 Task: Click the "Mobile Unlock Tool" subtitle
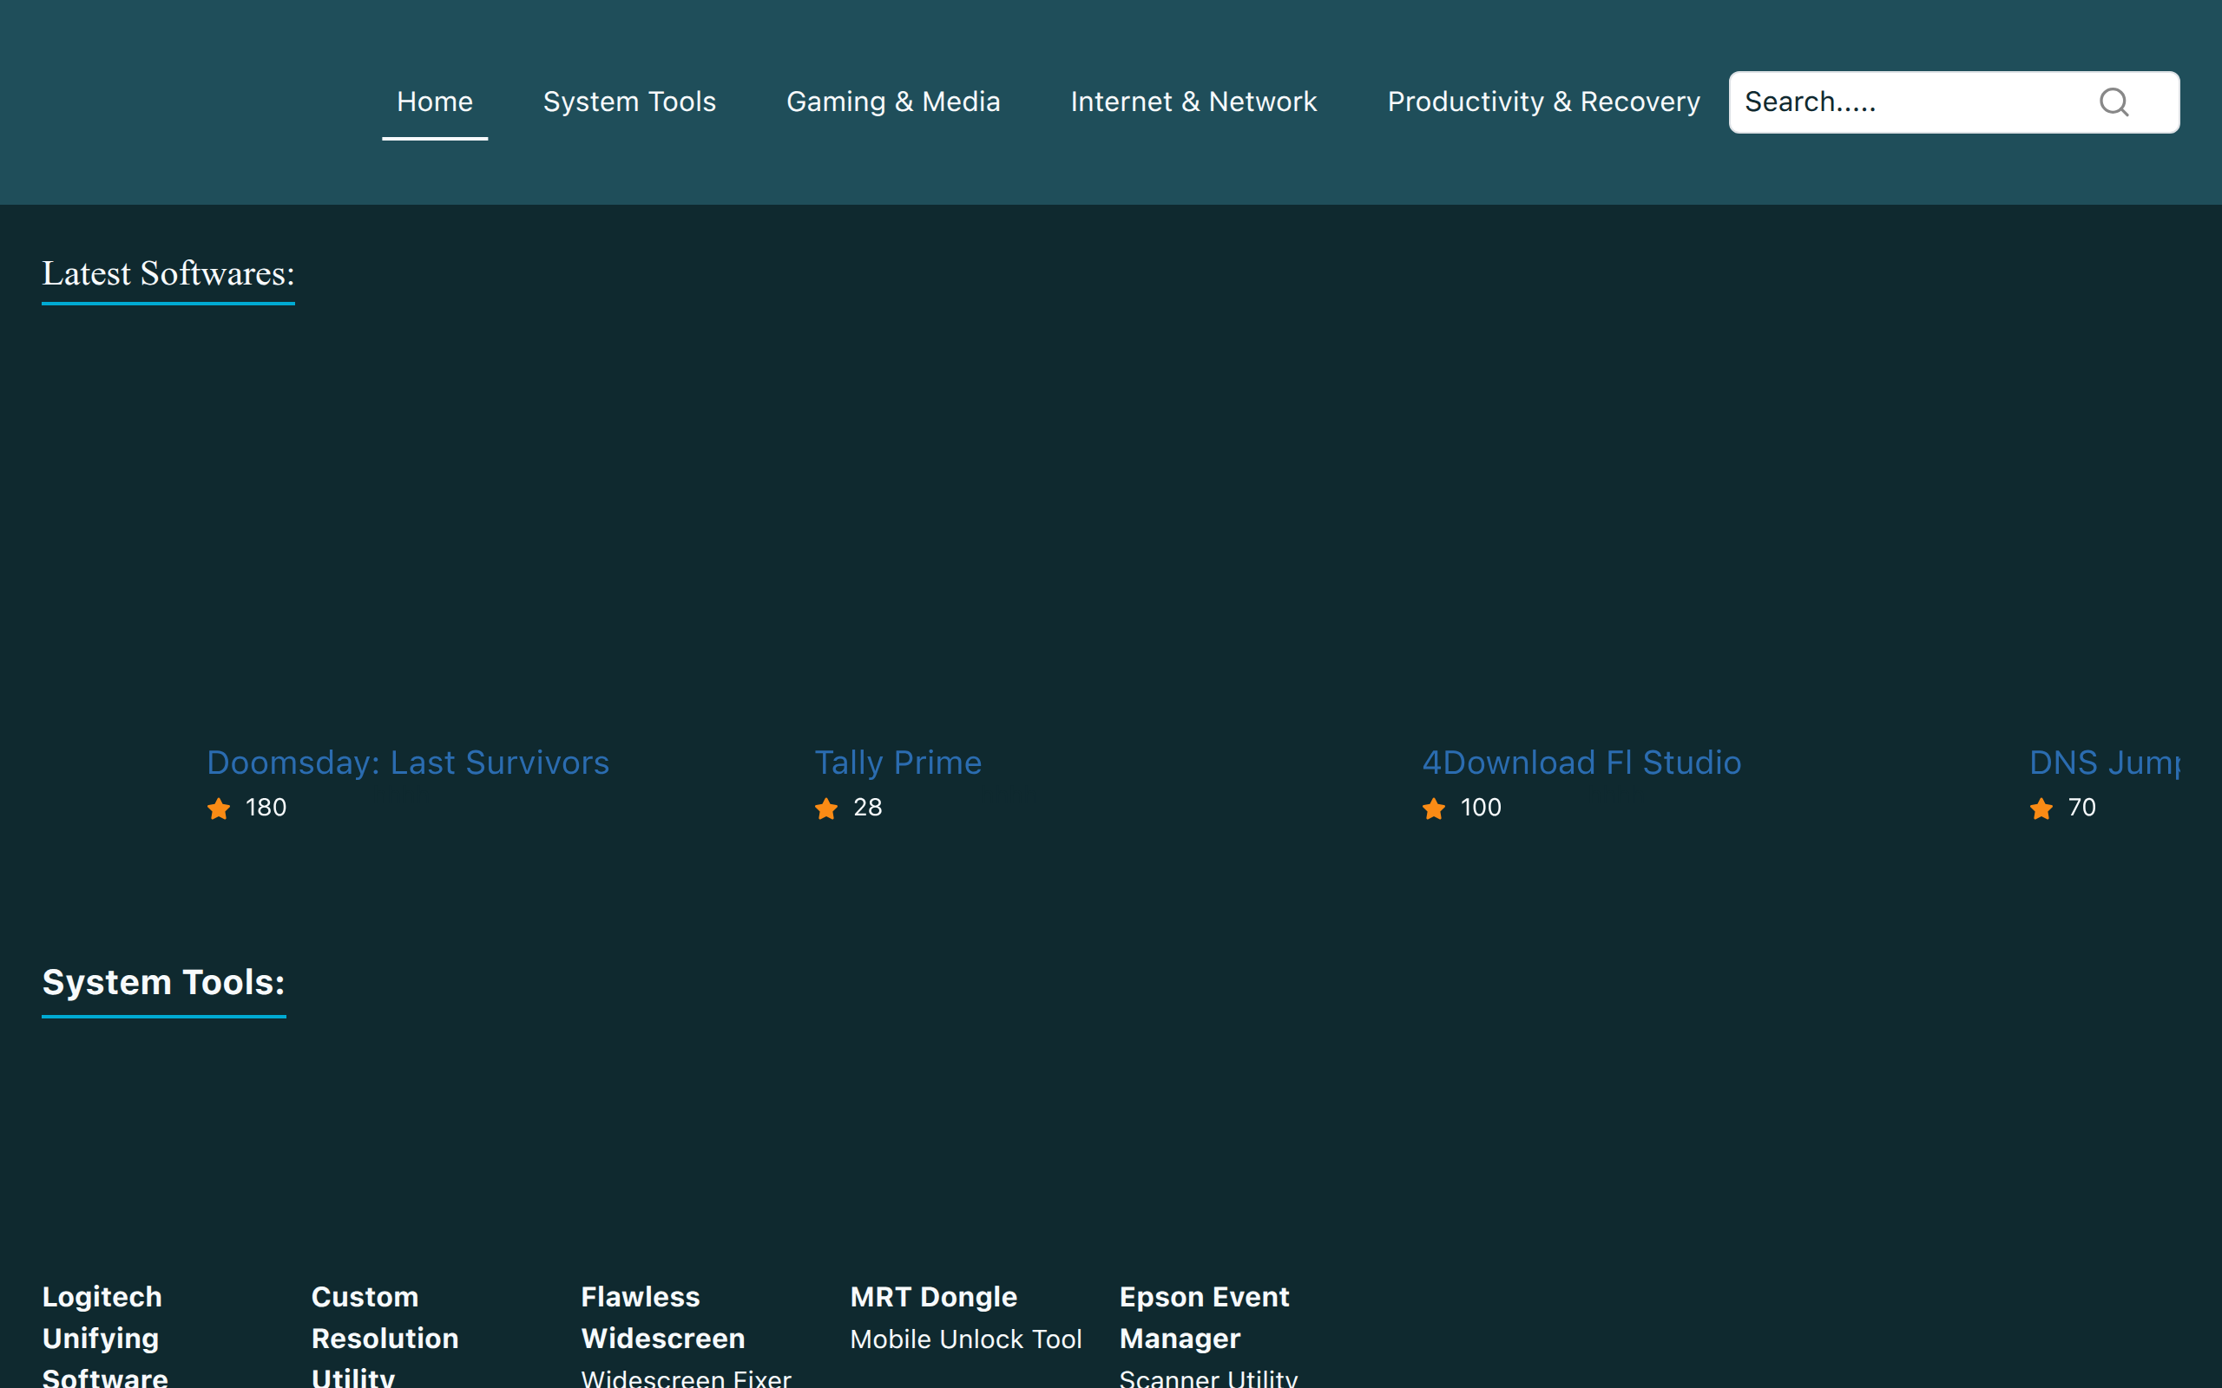(966, 1339)
